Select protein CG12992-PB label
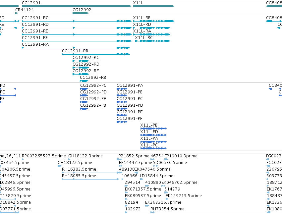Screen dimensions: 282x214 [x=93, y=105]
